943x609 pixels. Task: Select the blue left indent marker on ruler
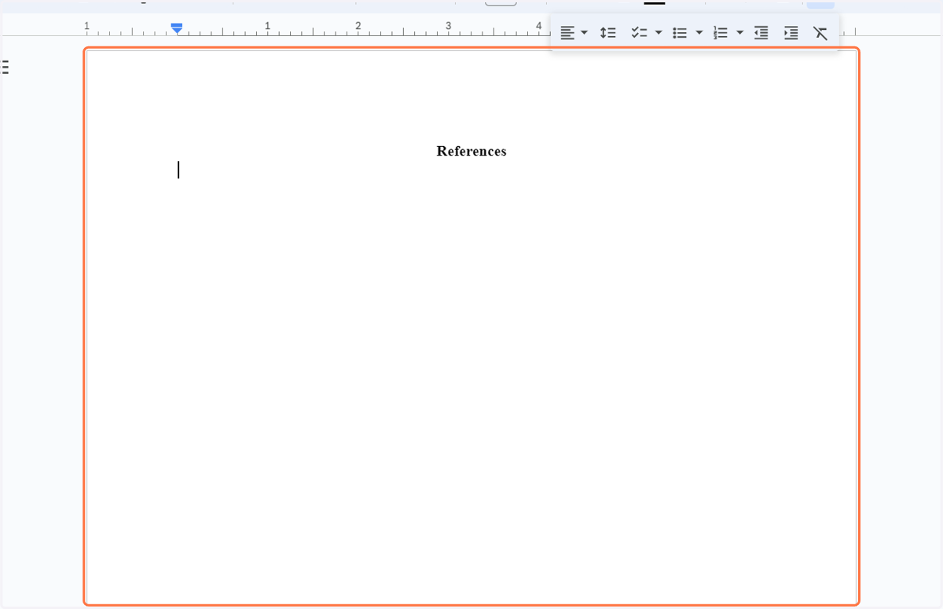pos(177,28)
